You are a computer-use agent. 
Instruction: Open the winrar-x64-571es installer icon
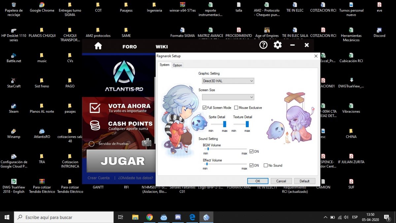click(x=182, y=5)
